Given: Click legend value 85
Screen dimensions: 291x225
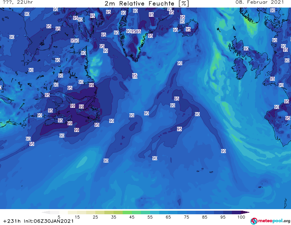Looking at the screenshot, I should click(x=204, y=217).
